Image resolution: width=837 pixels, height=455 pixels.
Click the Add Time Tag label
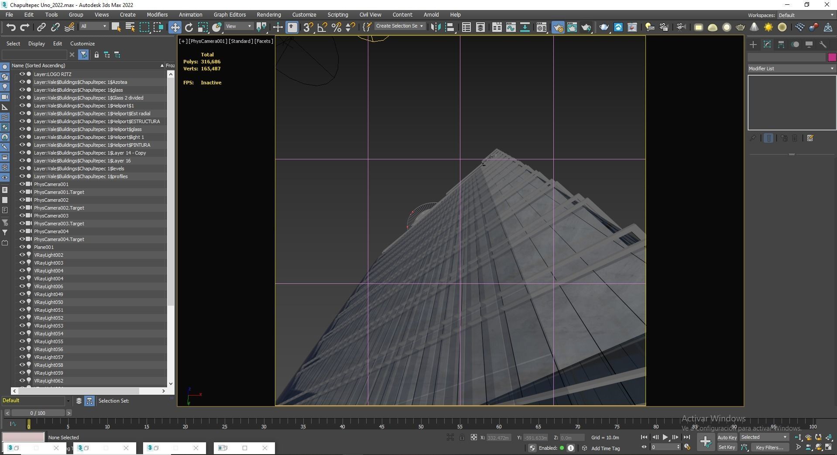[x=605, y=448]
